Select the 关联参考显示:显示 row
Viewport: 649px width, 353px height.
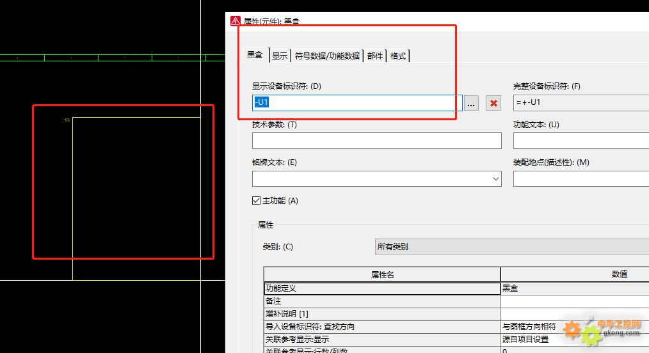tap(382, 340)
